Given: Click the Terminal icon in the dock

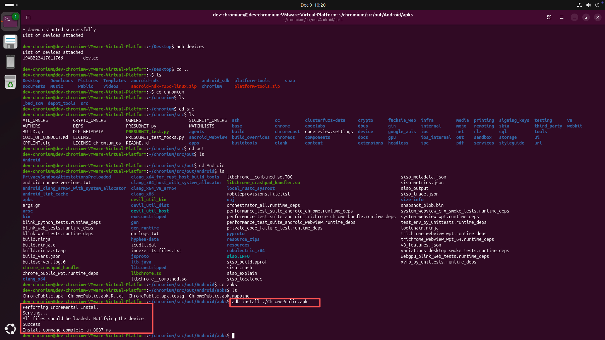Looking at the screenshot, I should click(10, 21).
